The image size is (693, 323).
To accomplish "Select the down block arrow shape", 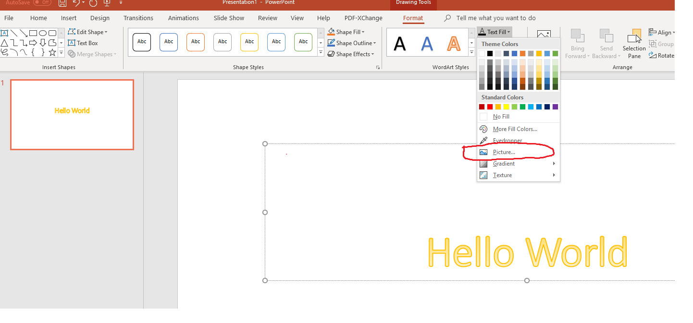I will tap(43, 43).
